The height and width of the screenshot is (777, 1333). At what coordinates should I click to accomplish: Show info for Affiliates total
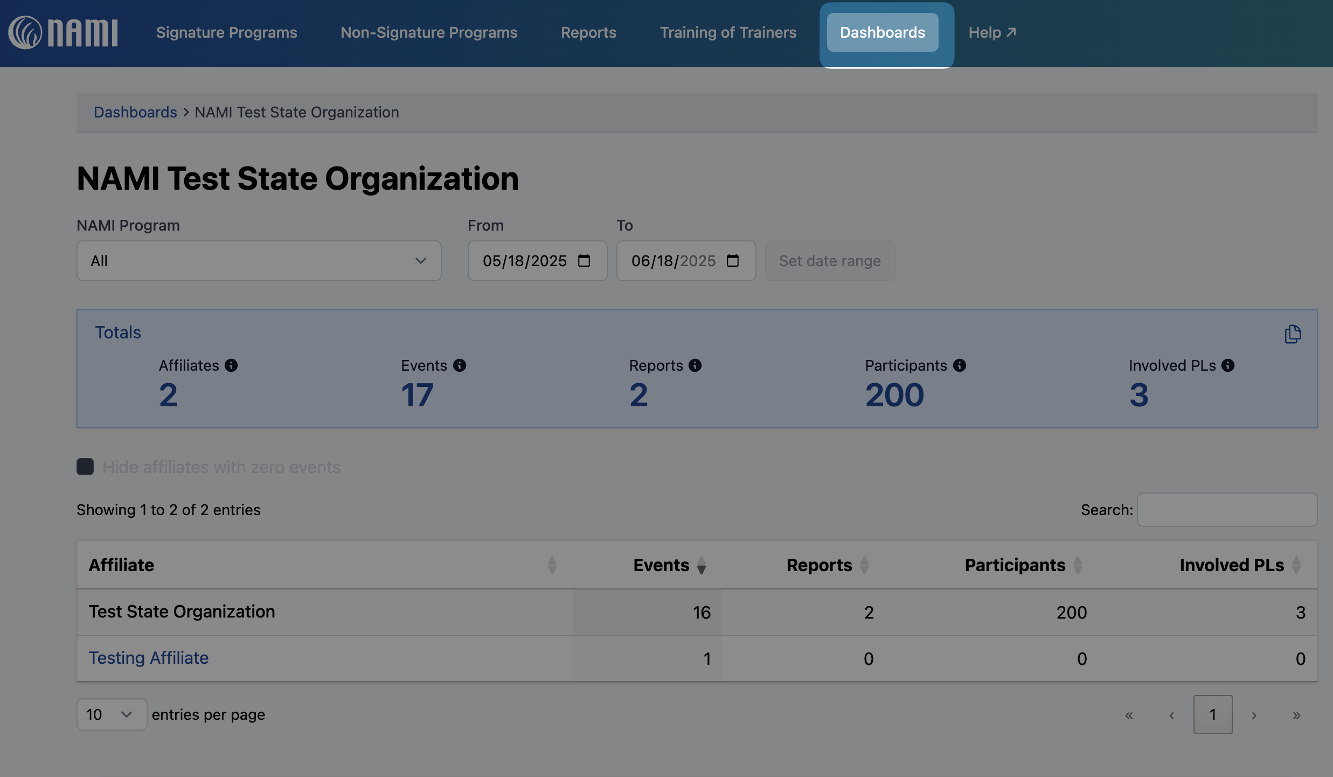231,365
